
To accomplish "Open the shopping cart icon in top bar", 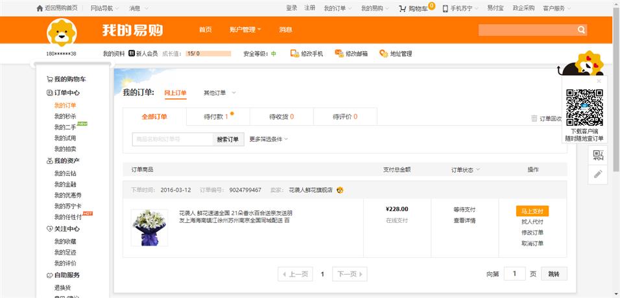I will [x=403, y=8].
